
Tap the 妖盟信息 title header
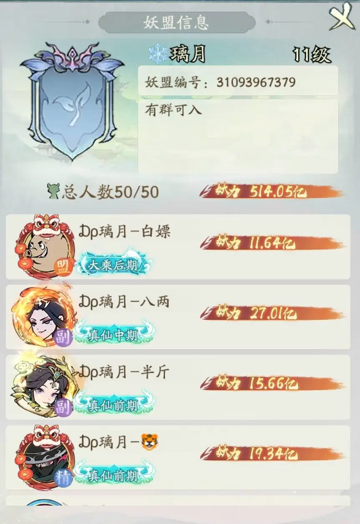click(x=176, y=22)
